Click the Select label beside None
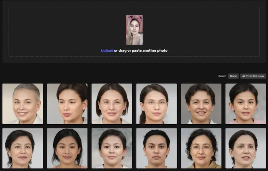This screenshot has height=171, width=268. coord(222,76)
